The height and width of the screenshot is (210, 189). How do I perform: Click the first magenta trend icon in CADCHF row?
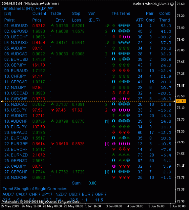(x=114, y=99)
